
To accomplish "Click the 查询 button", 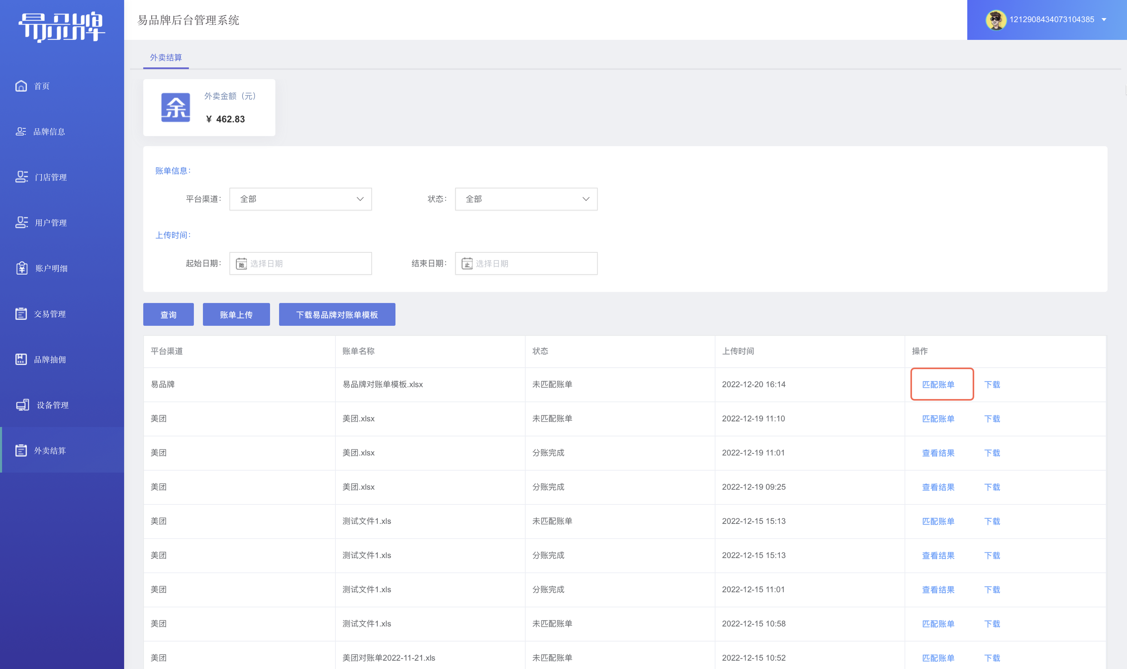I will (168, 314).
